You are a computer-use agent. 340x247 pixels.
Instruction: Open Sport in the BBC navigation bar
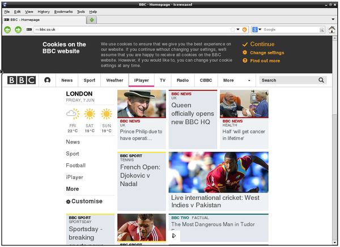click(90, 80)
